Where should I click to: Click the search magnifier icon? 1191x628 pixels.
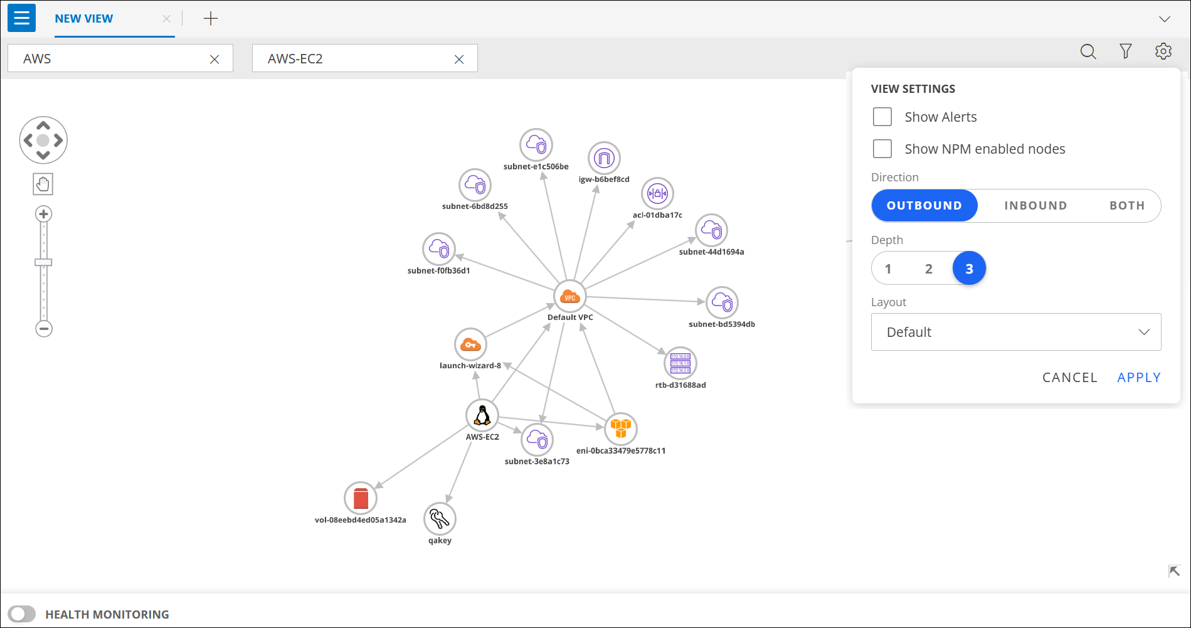[1088, 51]
